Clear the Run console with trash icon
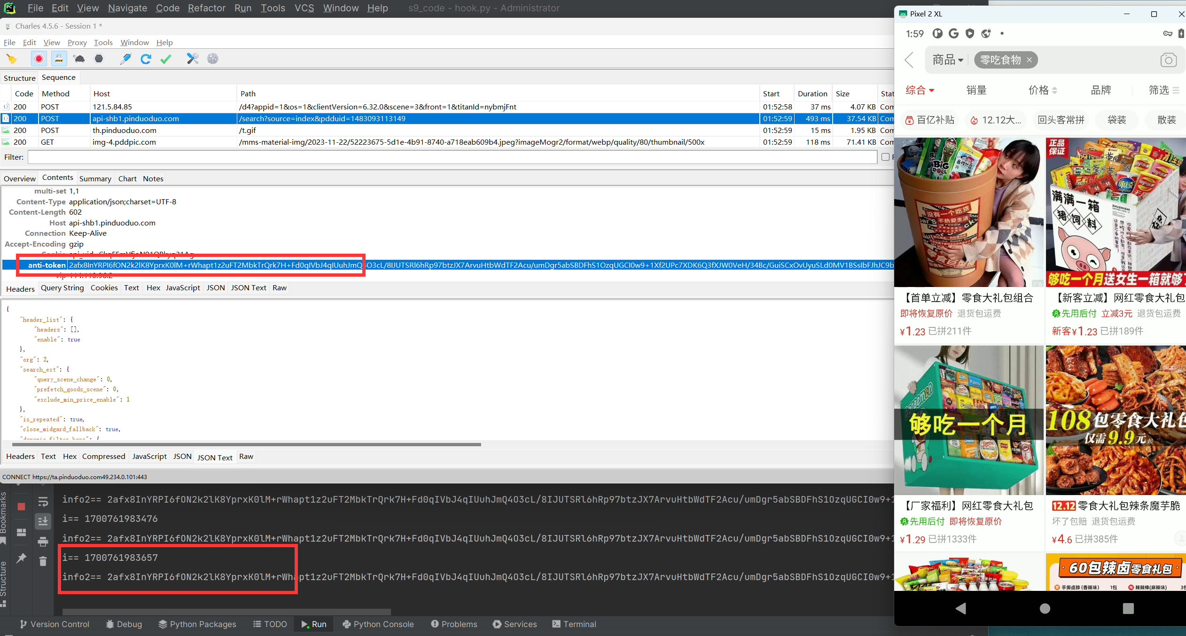This screenshot has width=1186, height=636. click(43, 561)
